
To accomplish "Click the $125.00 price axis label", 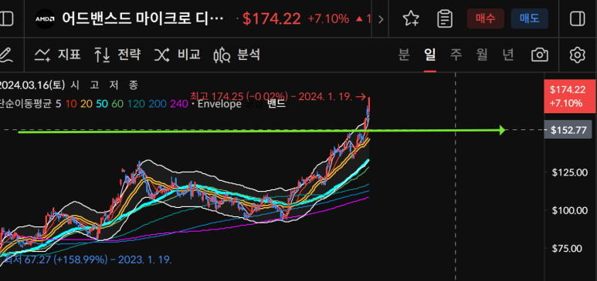I will pyautogui.click(x=570, y=172).
